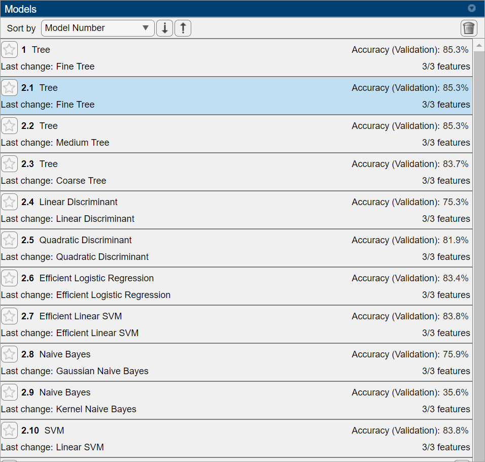This screenshot has height=462, width=485.
Task: Open the Sort by Model Number dropdown
Action: (98, 28)
